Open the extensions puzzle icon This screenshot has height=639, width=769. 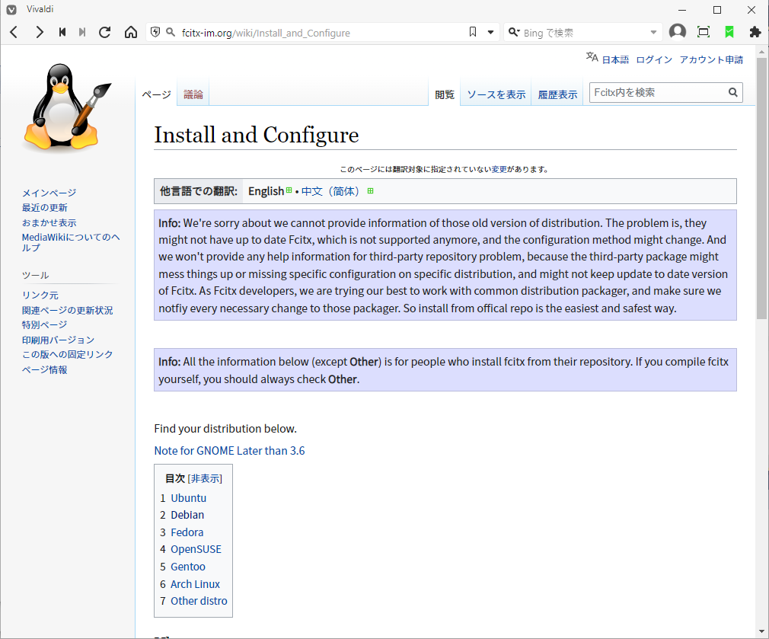(754, 32)
